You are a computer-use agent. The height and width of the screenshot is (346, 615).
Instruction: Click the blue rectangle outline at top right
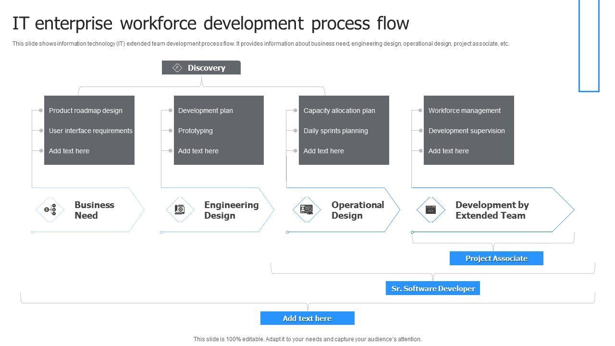point(589,46)
